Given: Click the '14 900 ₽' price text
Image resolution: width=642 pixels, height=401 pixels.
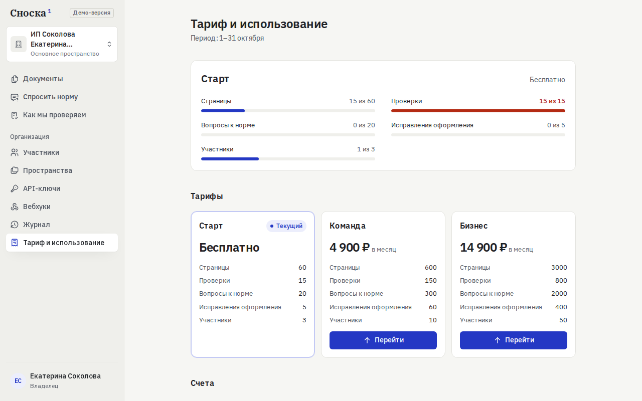Looking at the screenshot, I should click(484, 248).
